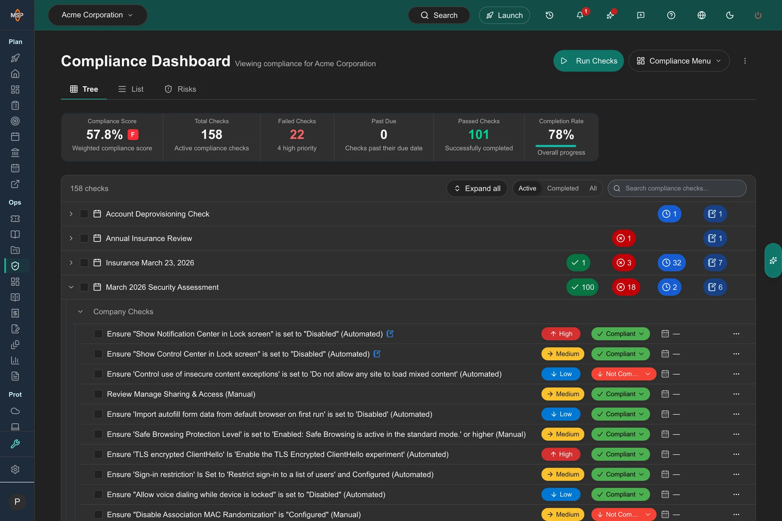The height and width of the screenshot is (521, 782).
Task: Click the wrench tools sidebar icon
Action: (x=15, y=444)
